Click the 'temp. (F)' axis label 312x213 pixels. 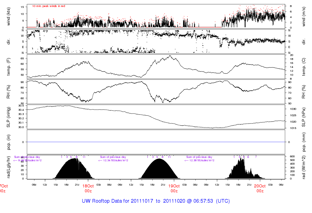click(8, 67)
